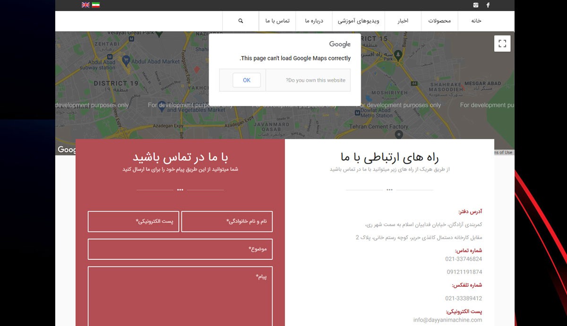Open the Facebook social icon
This screenshot has width=567, height=326.
point(488,5)
